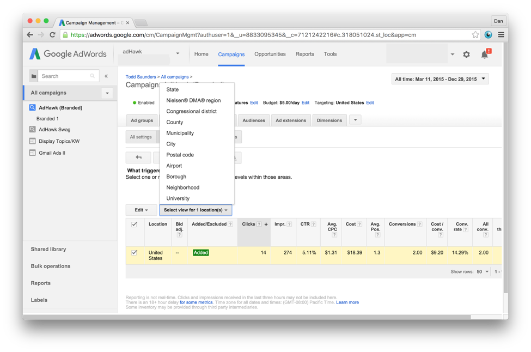Click the help icon next to Cost
The image size is (531, 352).
coord(359,224)
